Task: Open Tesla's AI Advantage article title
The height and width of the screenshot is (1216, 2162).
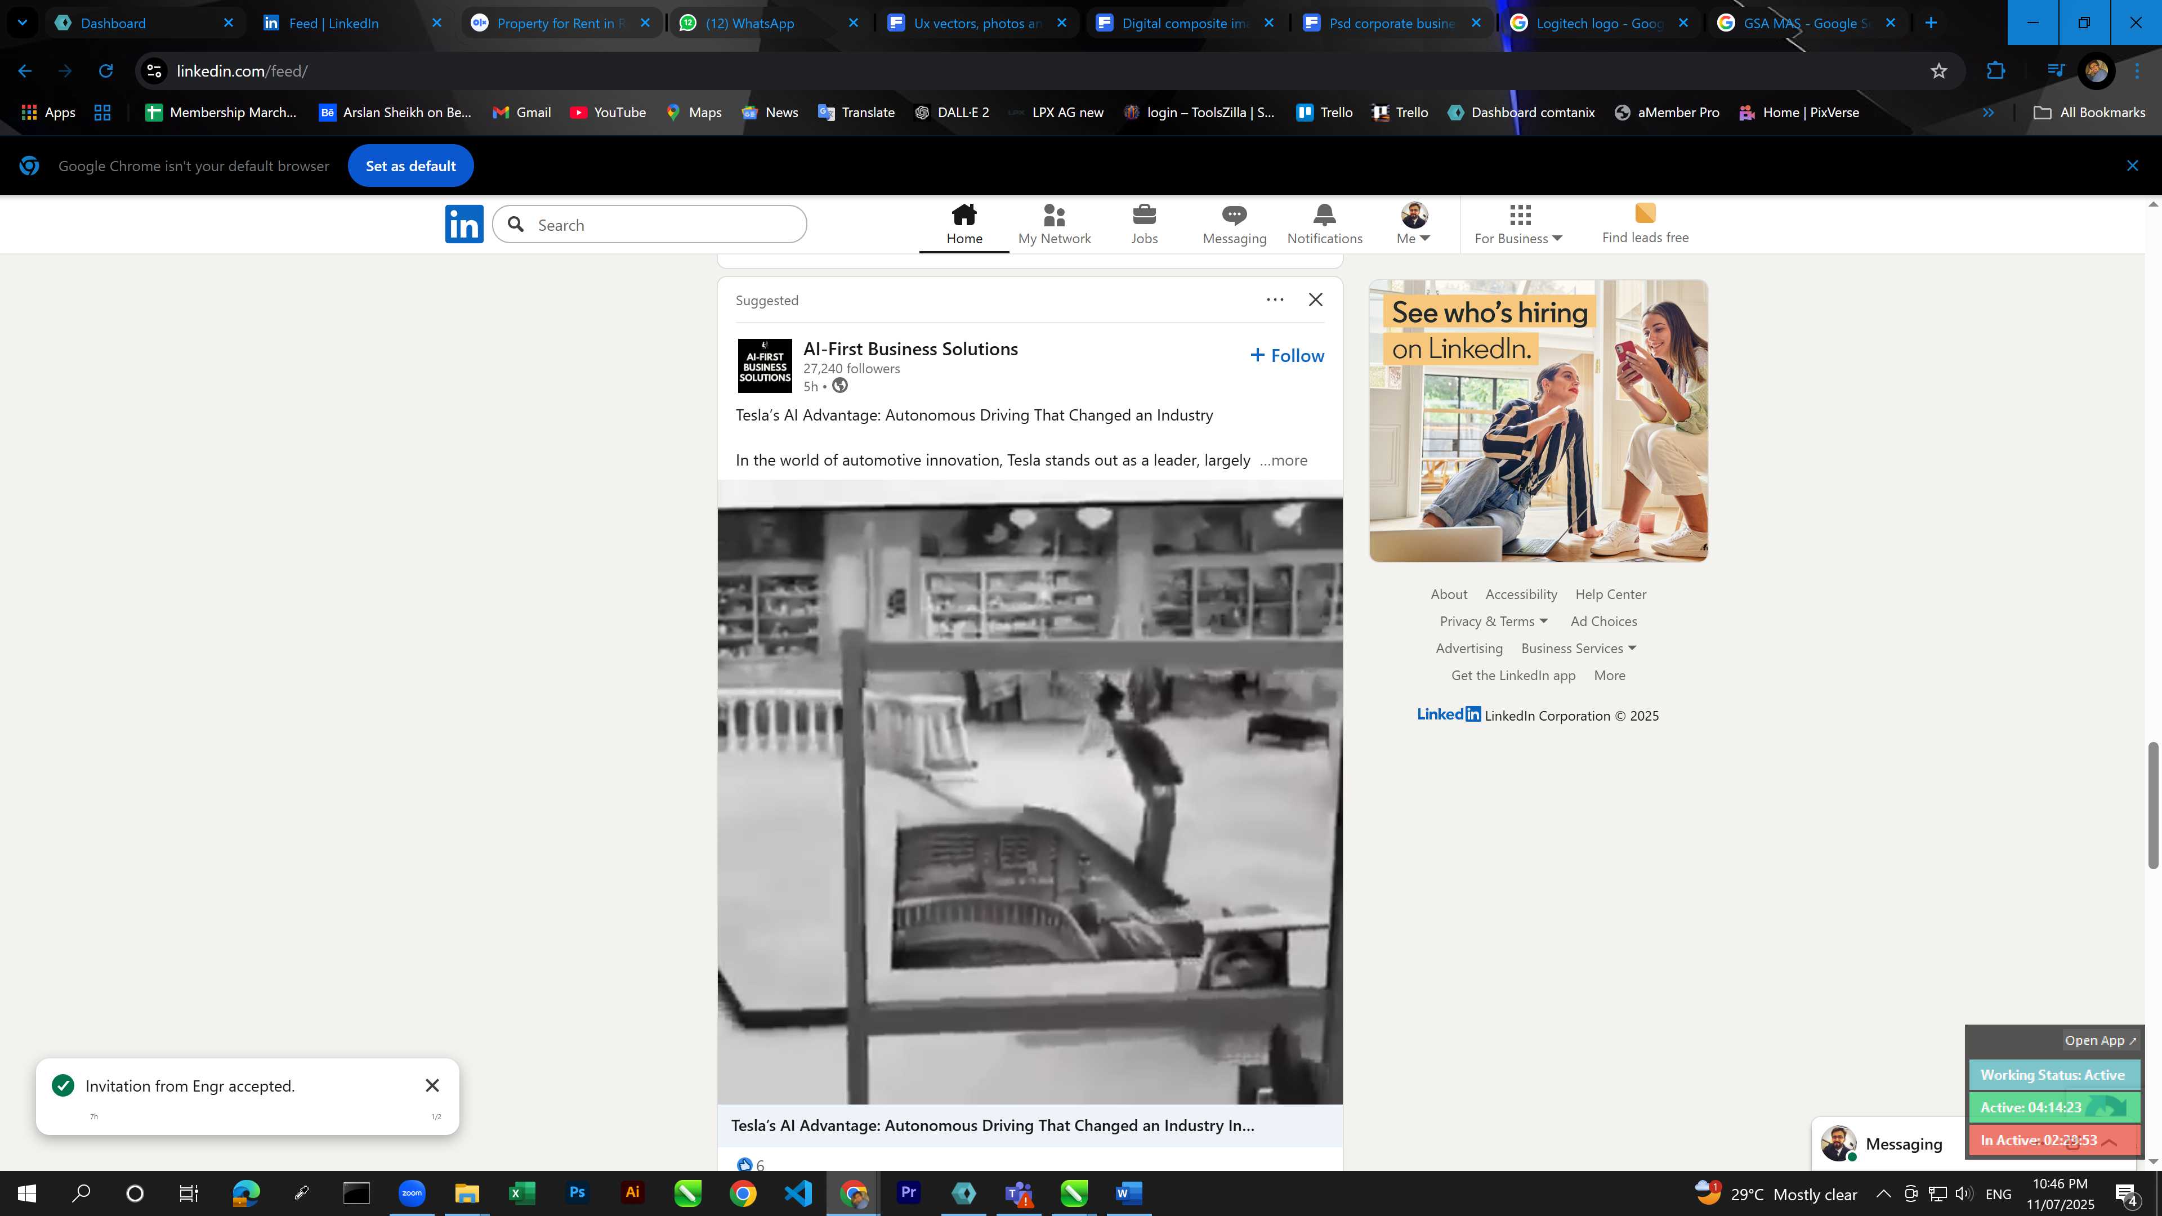Action: click(x=993, y=1125)
